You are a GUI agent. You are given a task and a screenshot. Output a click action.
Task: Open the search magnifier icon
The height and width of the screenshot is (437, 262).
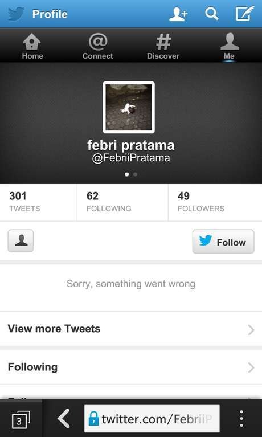pos(211,14)
